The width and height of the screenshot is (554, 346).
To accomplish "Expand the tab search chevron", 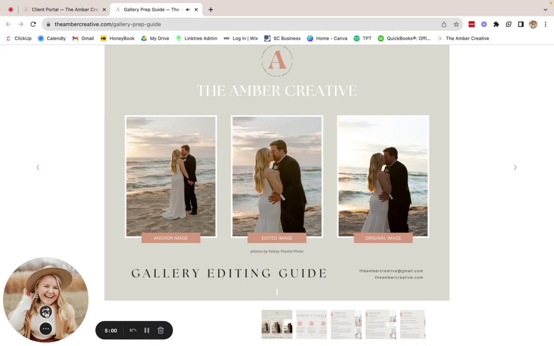I will pyautogui.click(x=545, y=10).
